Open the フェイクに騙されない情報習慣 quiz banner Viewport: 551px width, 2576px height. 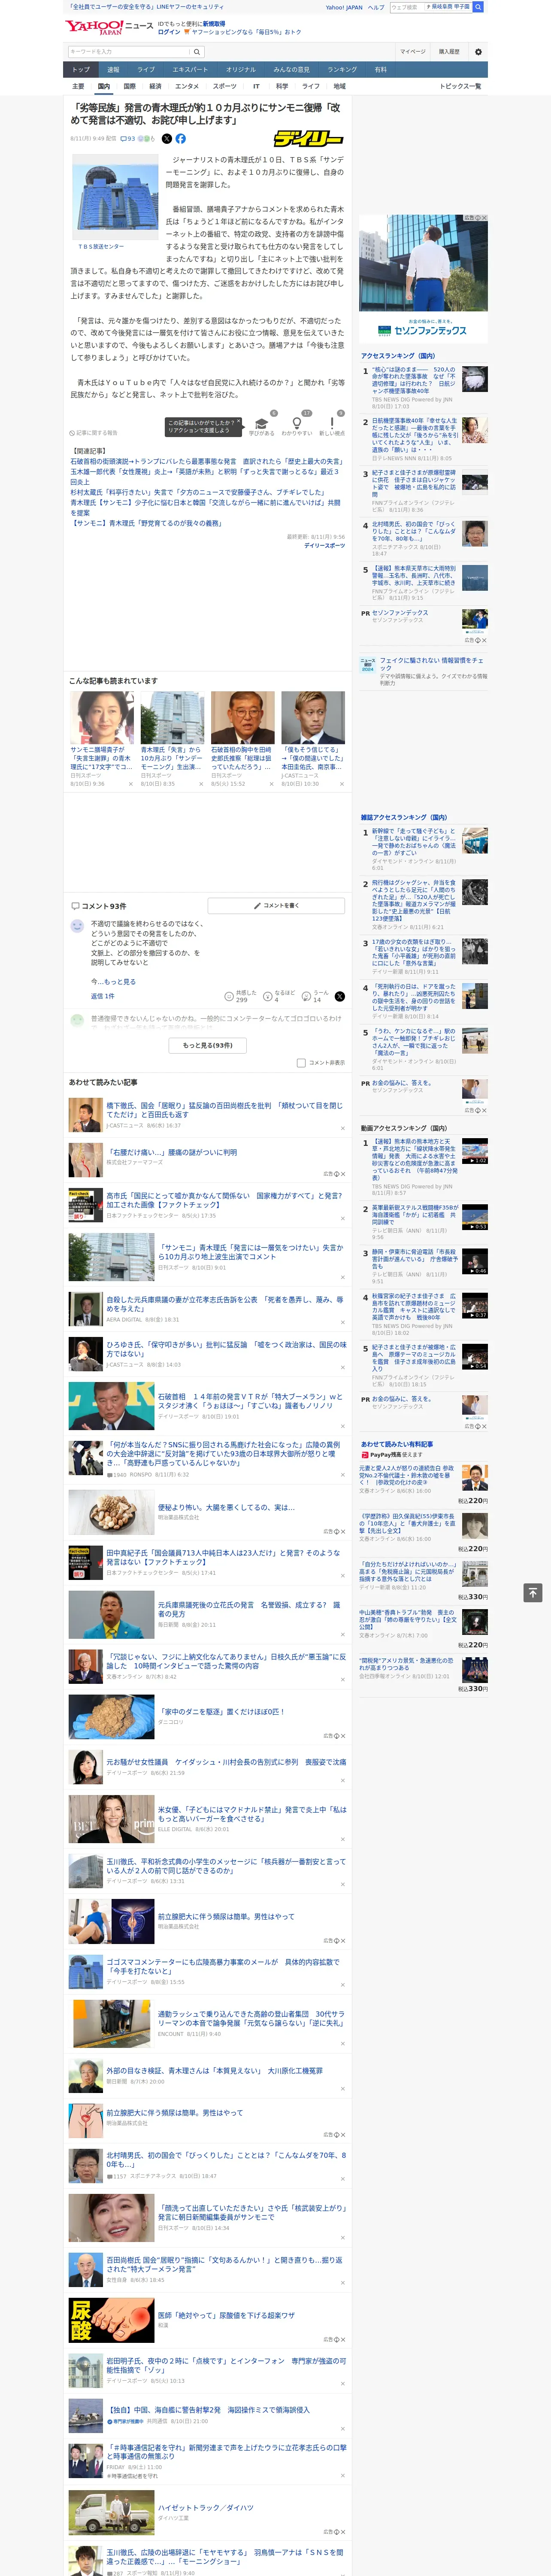pos(424,670)
